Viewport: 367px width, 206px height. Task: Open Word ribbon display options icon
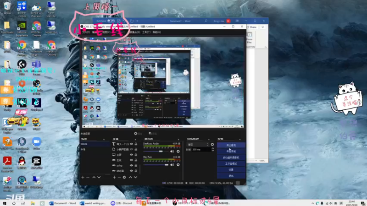pos(237,21)
